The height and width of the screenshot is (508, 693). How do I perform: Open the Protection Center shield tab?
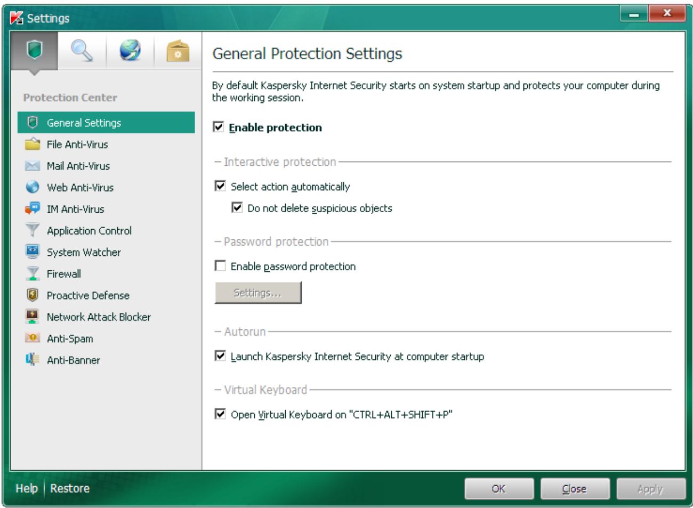coord(34,51)
